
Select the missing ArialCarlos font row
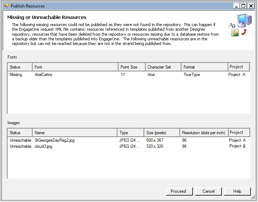[44, 75]
